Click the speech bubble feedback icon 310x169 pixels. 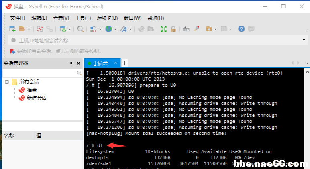251,29
